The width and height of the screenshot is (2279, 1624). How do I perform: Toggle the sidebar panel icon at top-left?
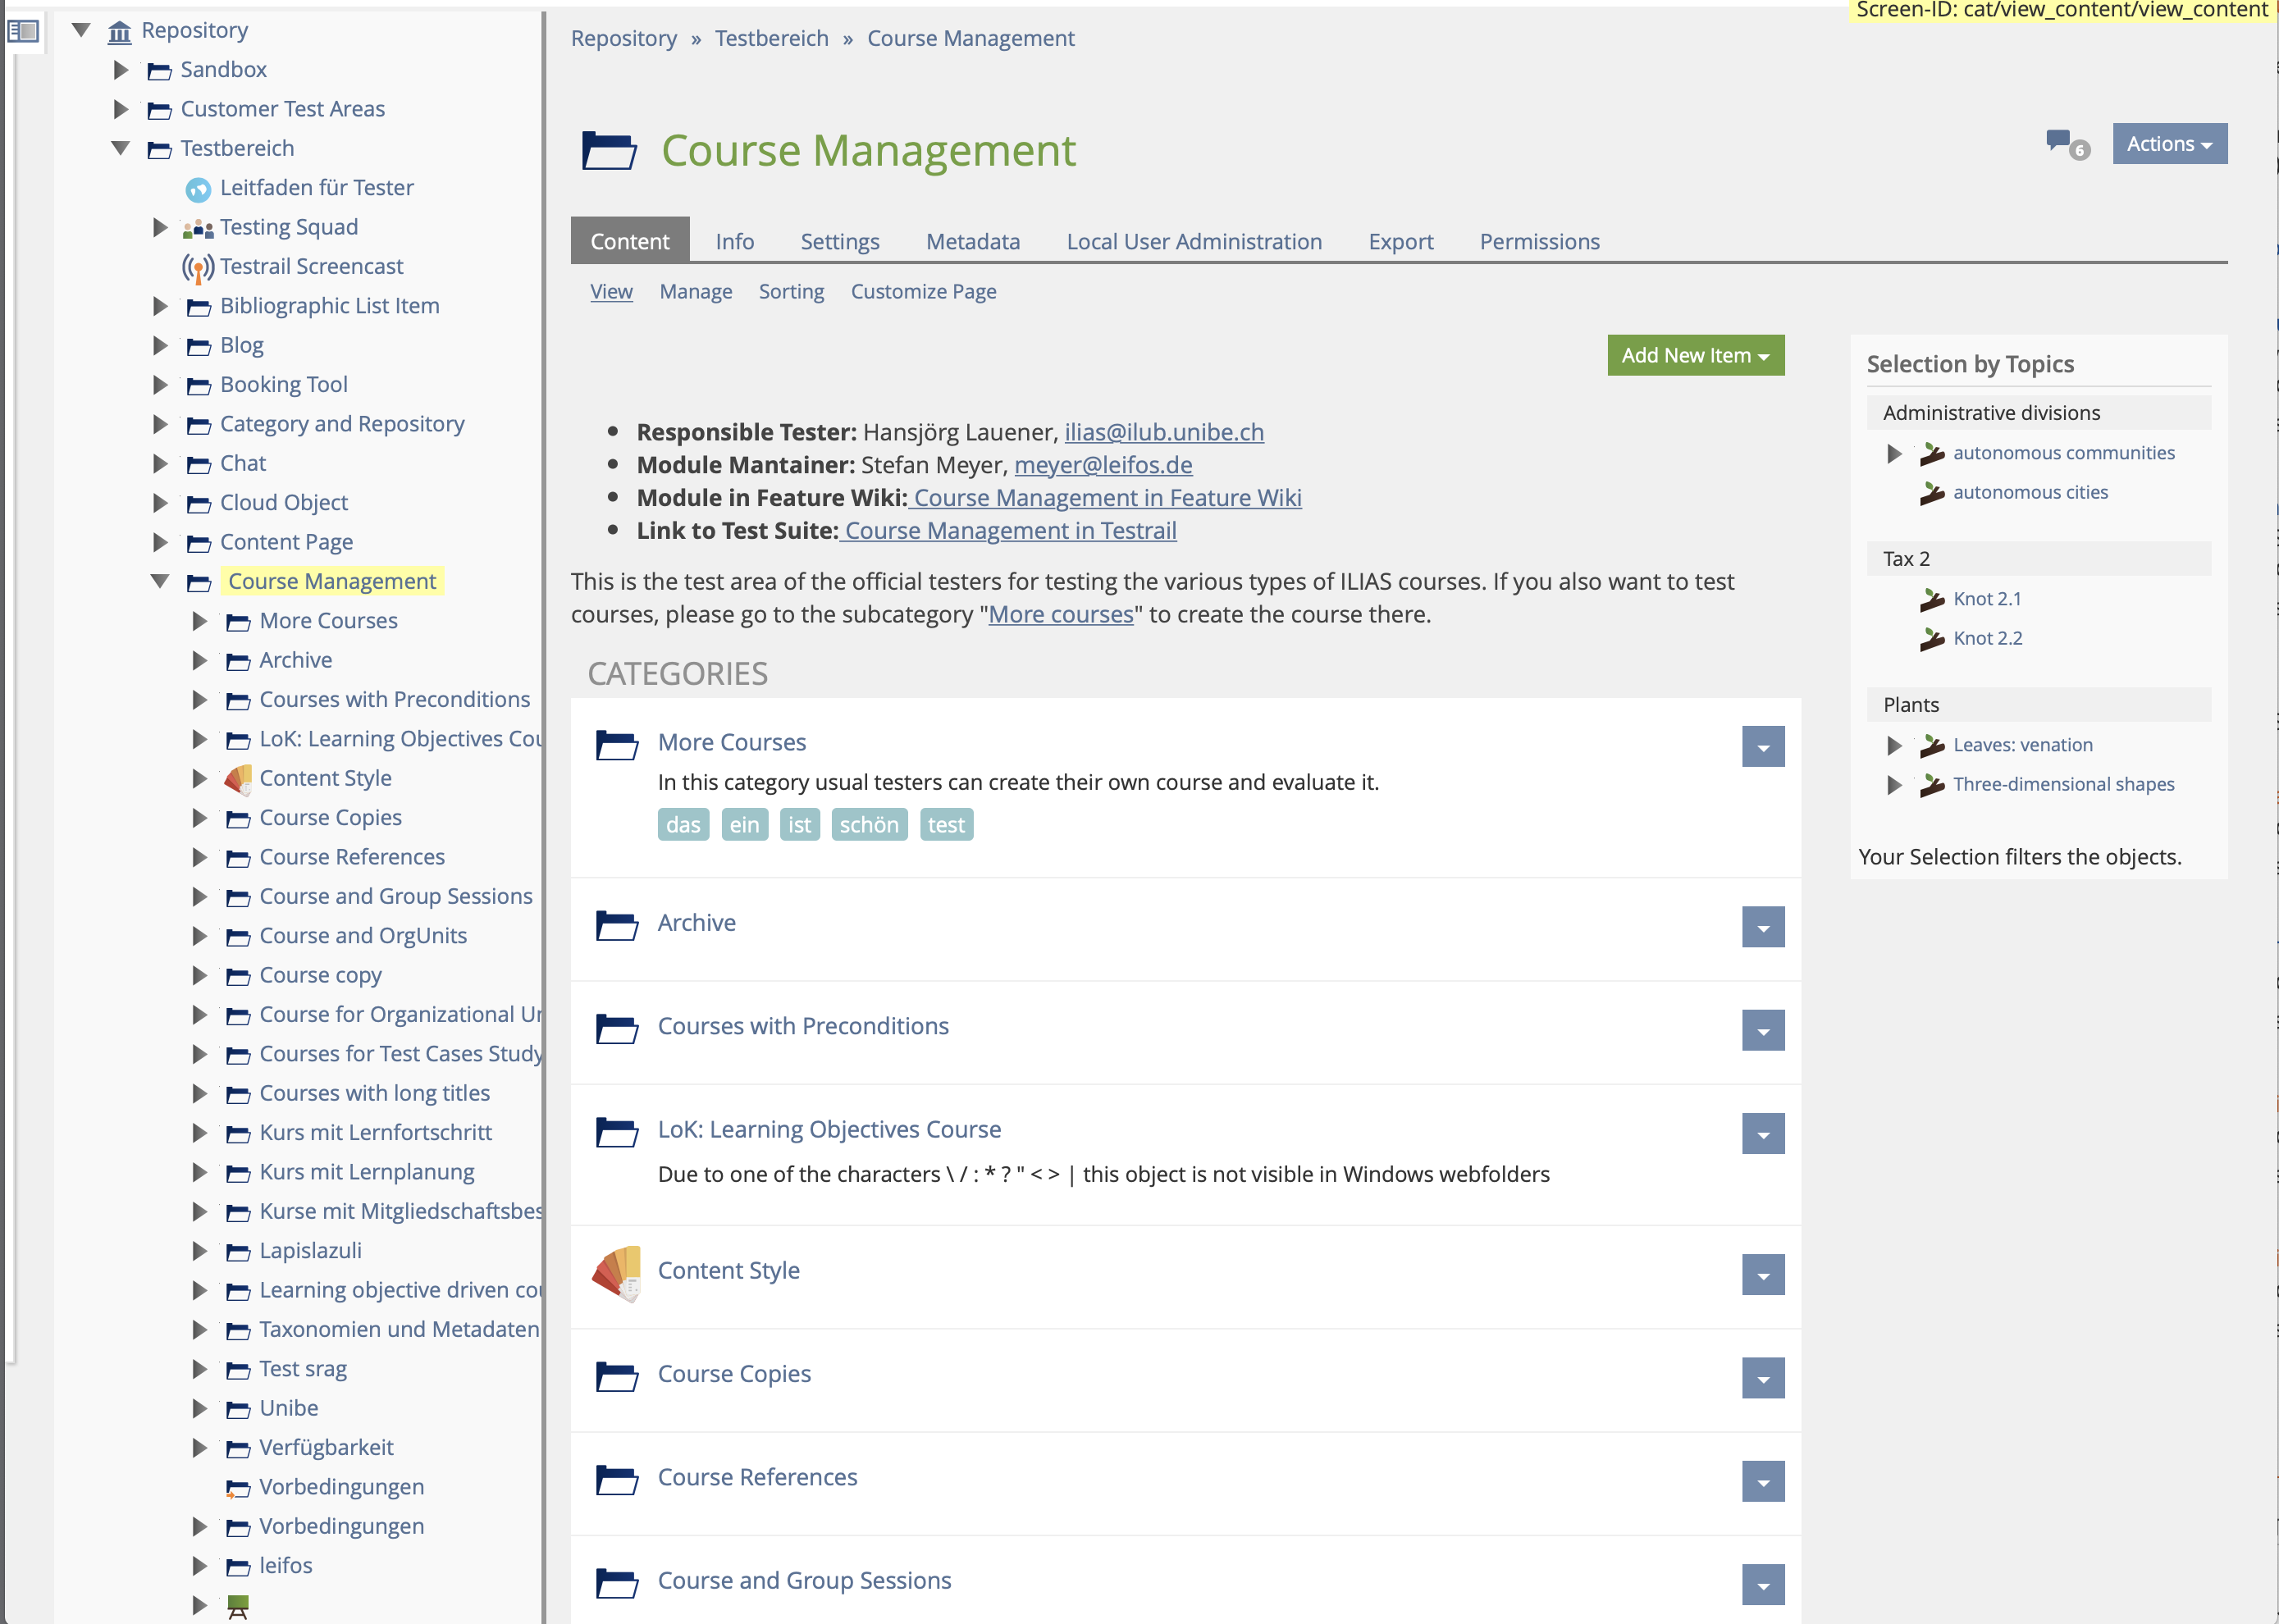(x=23, y=31)
